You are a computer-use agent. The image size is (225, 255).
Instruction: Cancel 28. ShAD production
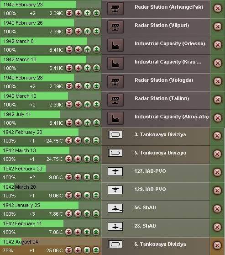tap(217, 227)
